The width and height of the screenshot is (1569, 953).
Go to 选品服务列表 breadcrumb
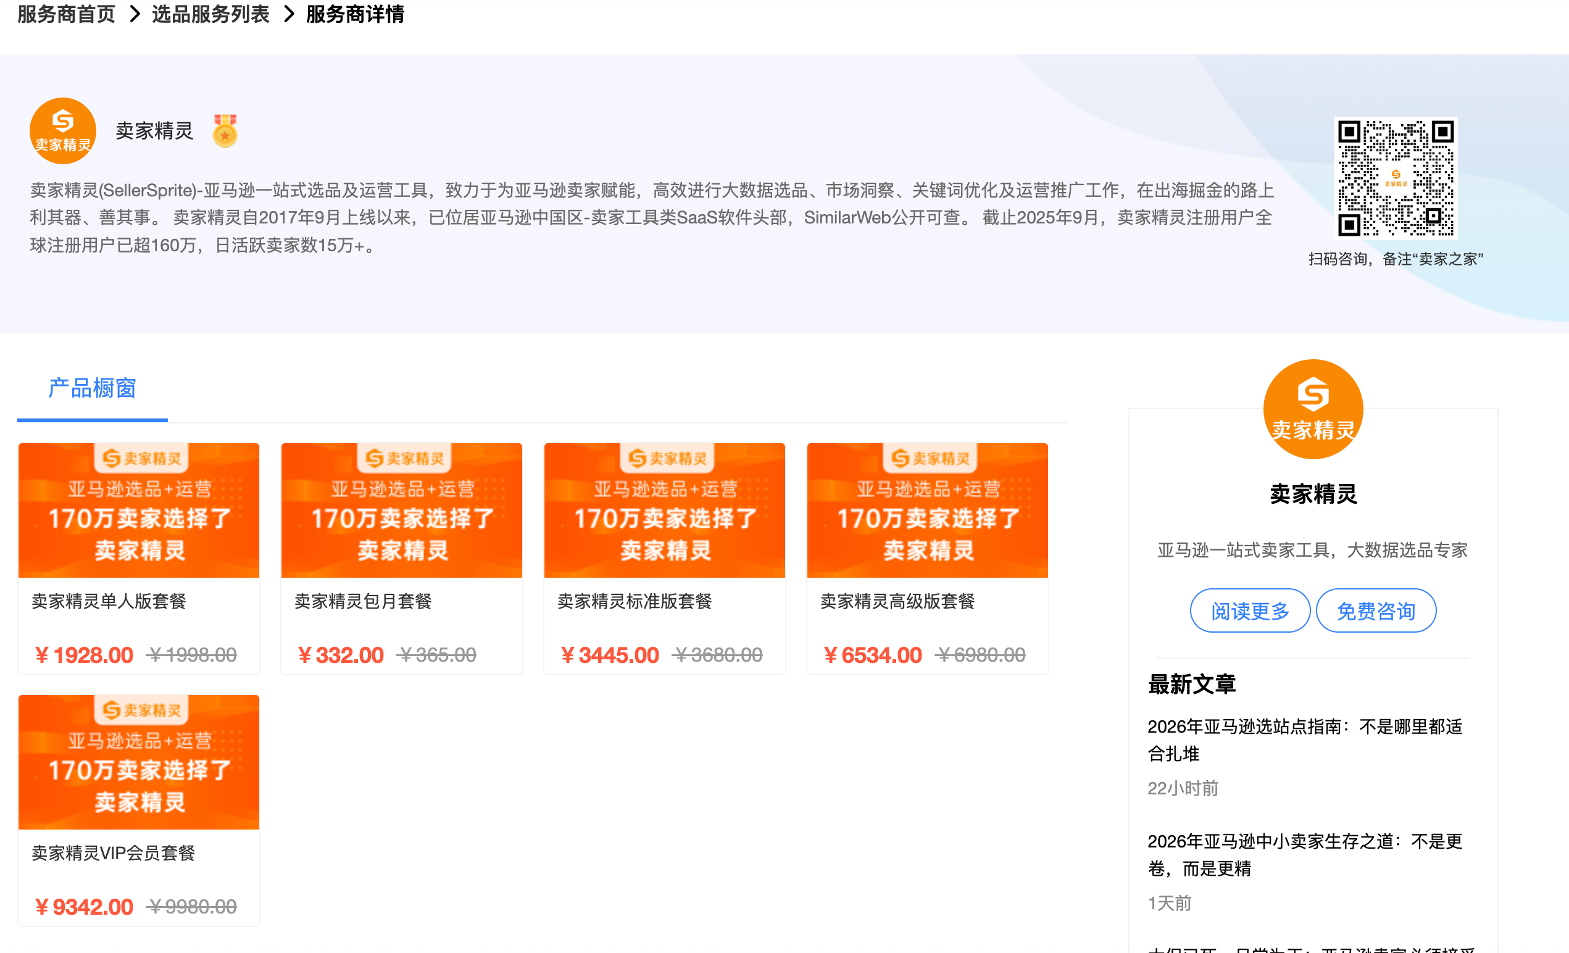tap(210, 14)
